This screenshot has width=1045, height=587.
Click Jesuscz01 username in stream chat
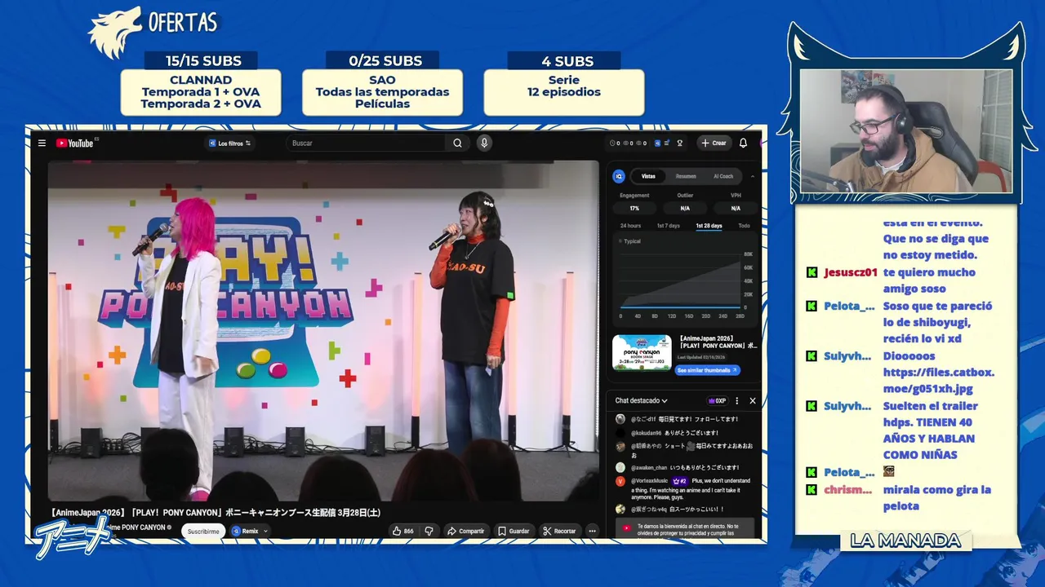pos(851,272)
